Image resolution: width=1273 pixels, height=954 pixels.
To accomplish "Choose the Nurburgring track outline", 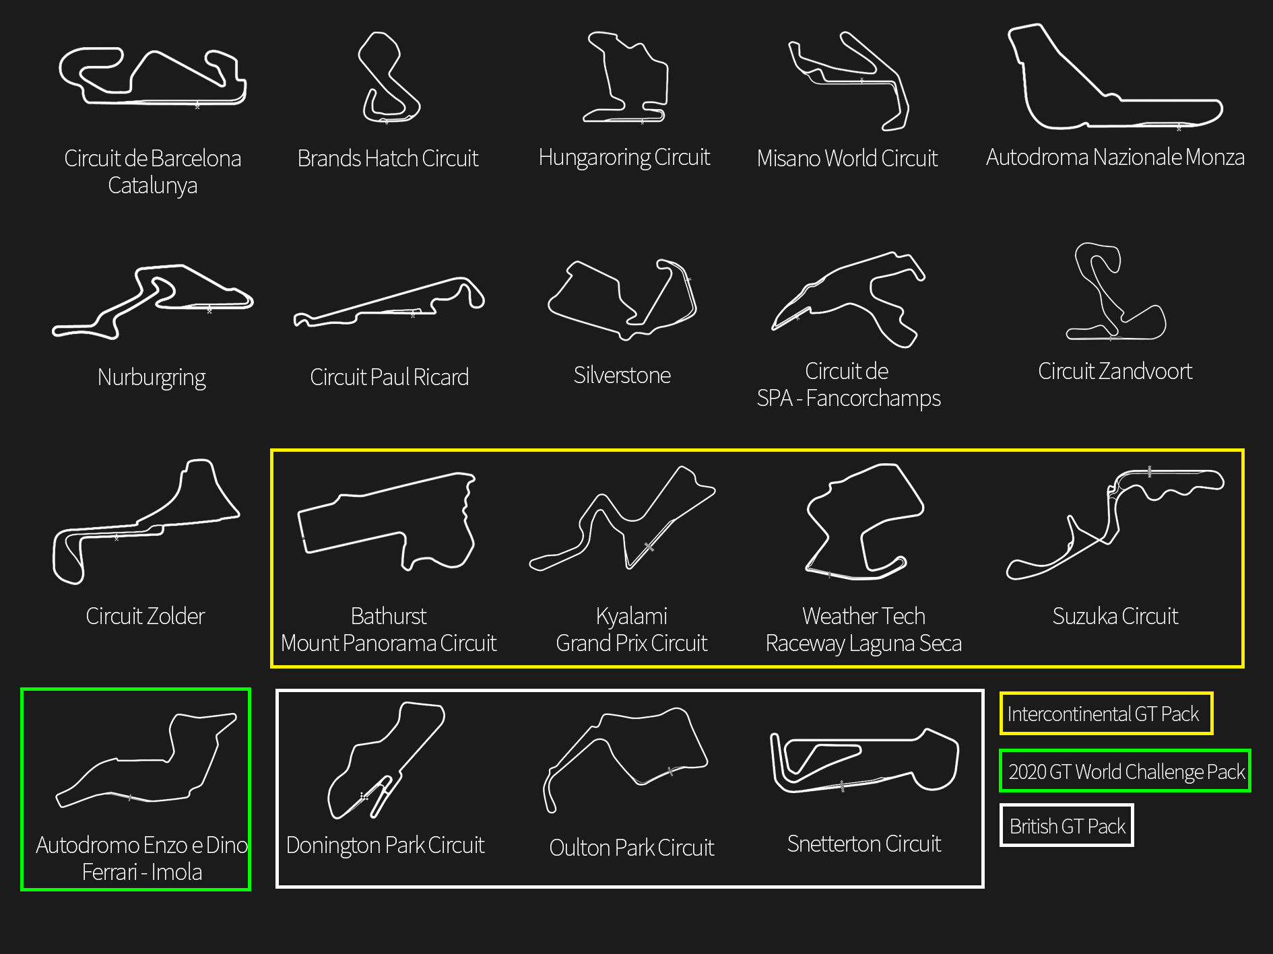I will 153,302.
